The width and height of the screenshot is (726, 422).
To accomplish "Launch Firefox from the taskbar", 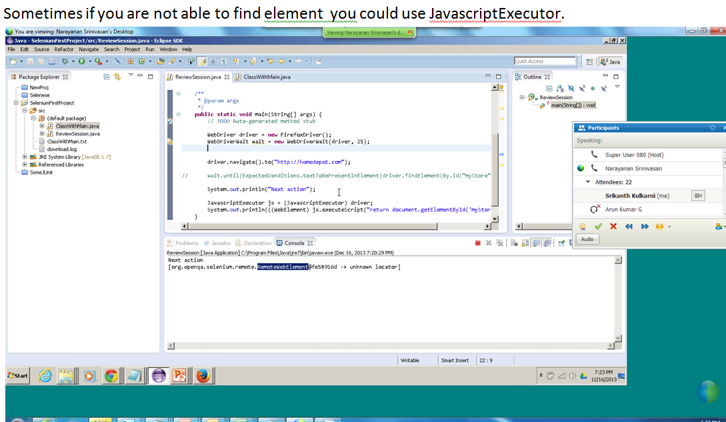I will 203,375.
